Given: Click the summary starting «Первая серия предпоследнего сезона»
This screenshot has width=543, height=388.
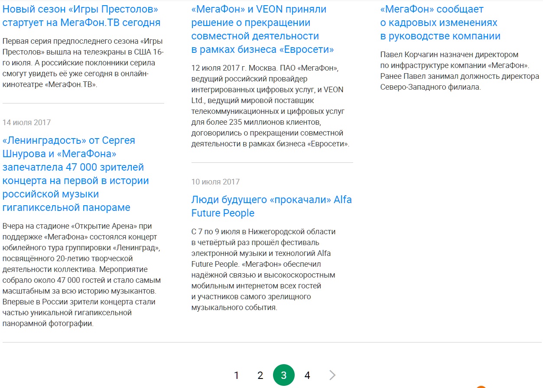Looking at the screenshot, I should [83, 63].
